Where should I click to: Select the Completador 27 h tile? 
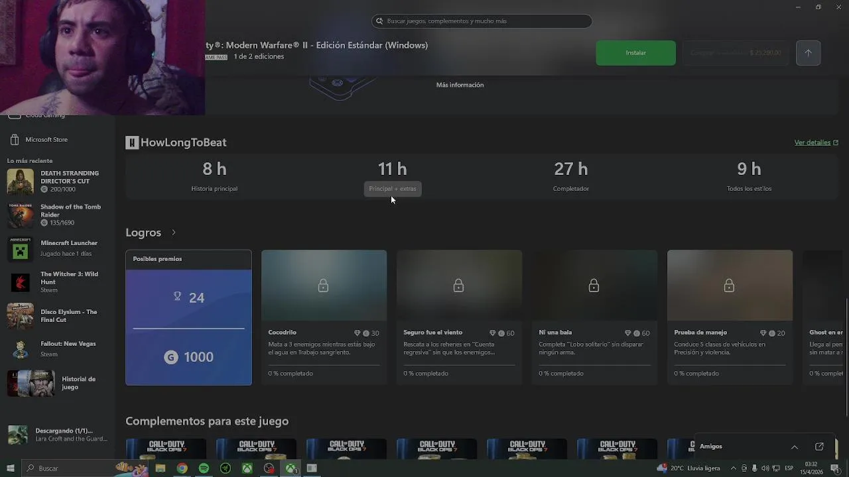(x=571, y=178)
